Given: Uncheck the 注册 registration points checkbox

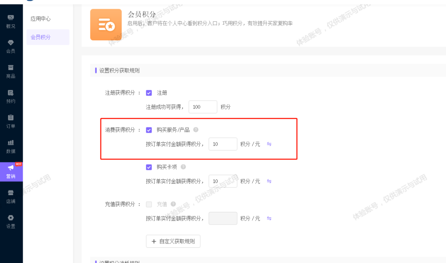Looking at the screenshot, I should click(x=149, y=93).
